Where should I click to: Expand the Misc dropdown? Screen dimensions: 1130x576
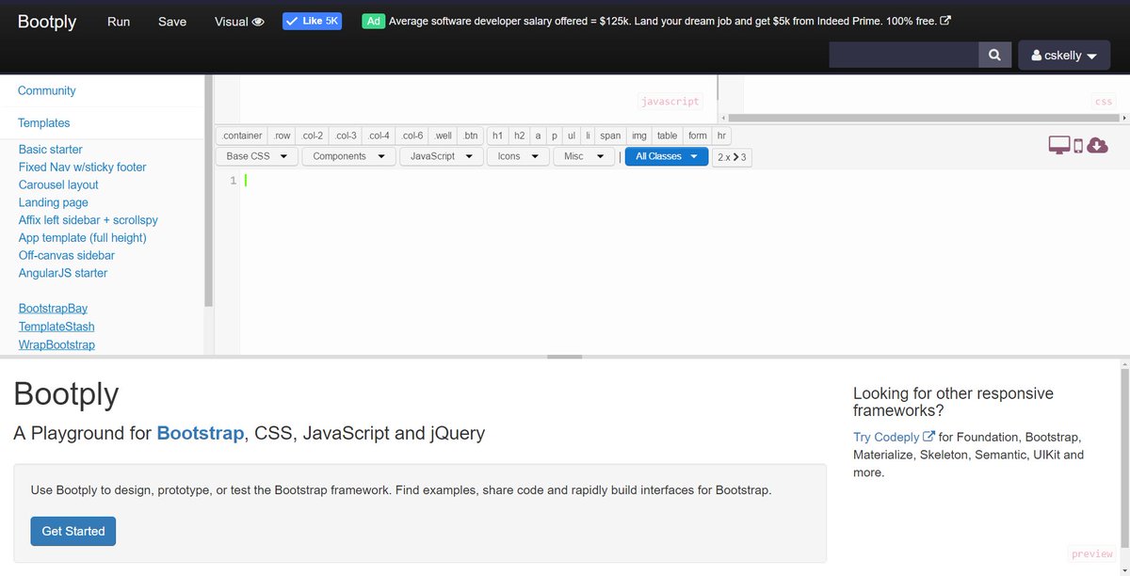(584, 156)
